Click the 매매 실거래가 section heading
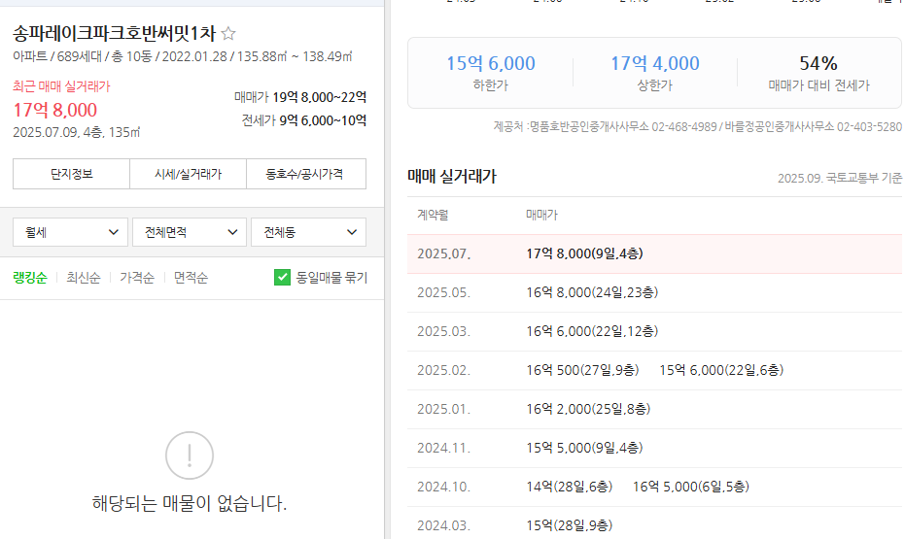 [452, 177]
